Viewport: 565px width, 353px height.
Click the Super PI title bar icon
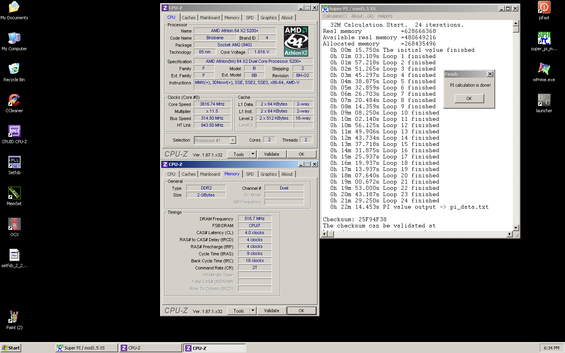tap(325, 8)
